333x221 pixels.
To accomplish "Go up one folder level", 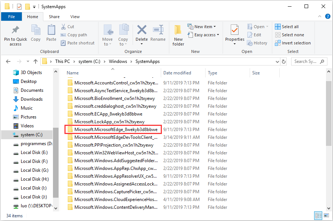I will 36,61.
